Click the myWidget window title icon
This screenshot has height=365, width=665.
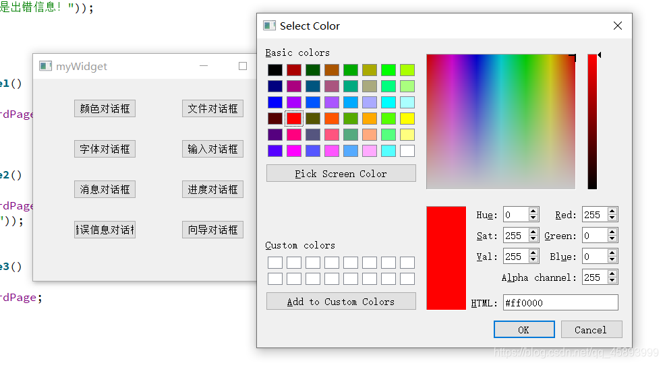point(45,66)
